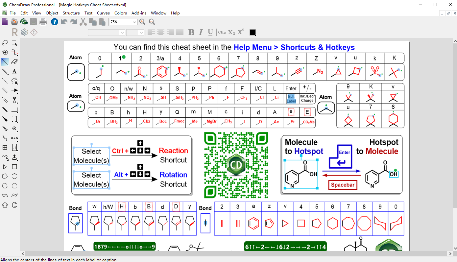Select the Drawing Elements rectangle tool
This screenshot has width=457, height=262.
pyautogui.click(x=14, y=109)
